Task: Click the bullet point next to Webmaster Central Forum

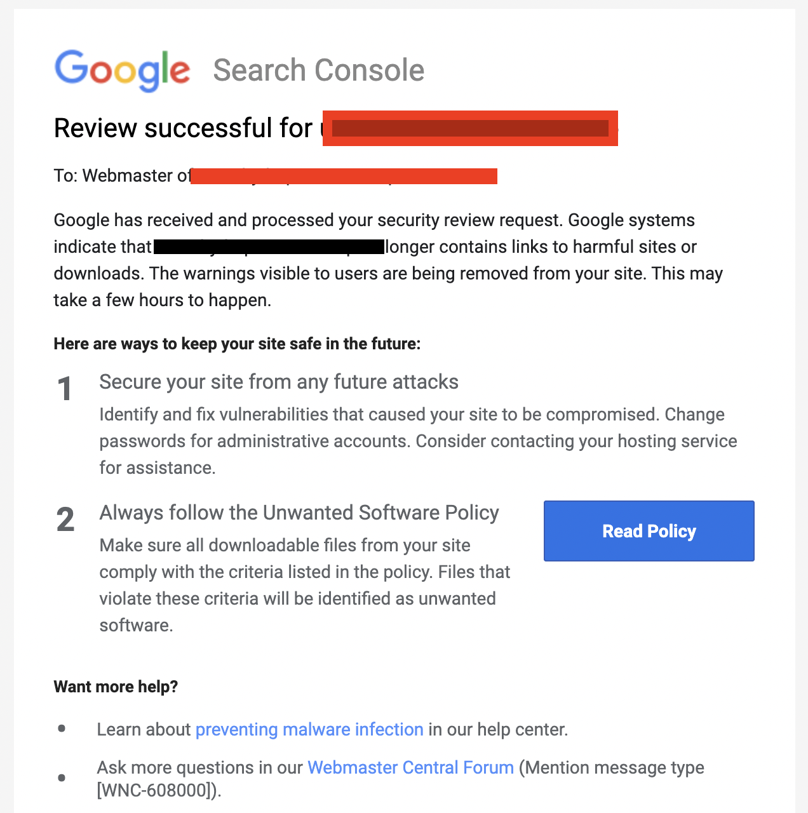Action: 62,777
